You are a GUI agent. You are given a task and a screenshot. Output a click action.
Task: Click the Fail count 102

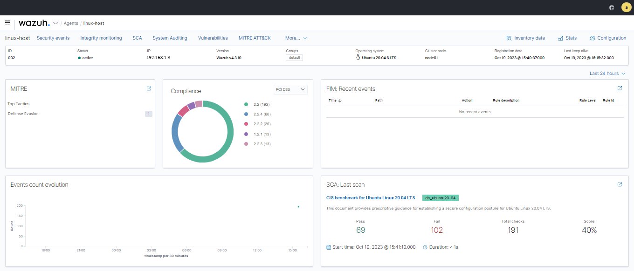[437, 230]
